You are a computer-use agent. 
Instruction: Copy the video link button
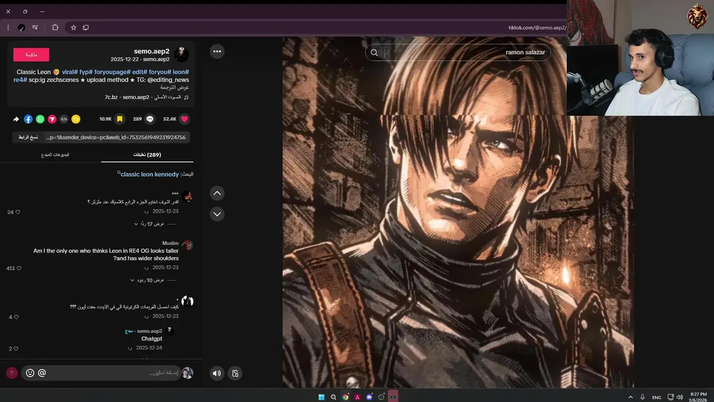click(x=28, y=137)
